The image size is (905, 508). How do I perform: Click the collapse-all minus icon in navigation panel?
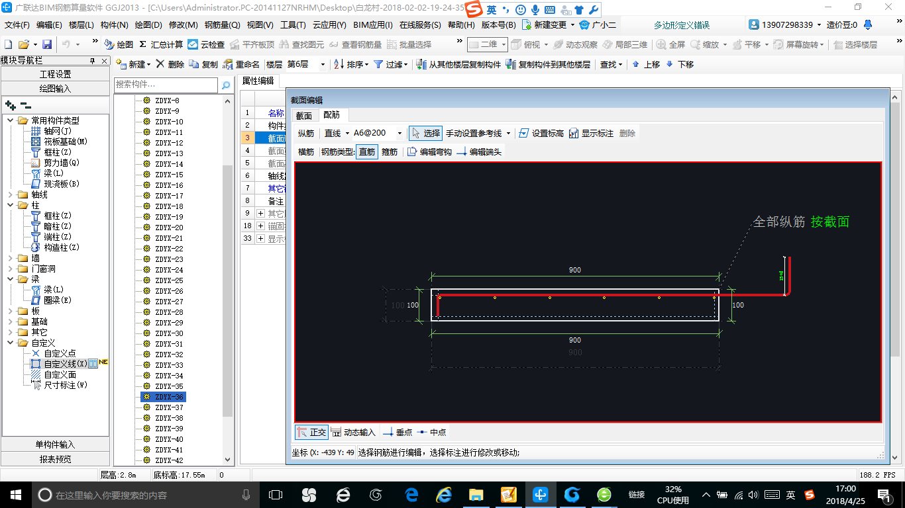tap(26, 105)
